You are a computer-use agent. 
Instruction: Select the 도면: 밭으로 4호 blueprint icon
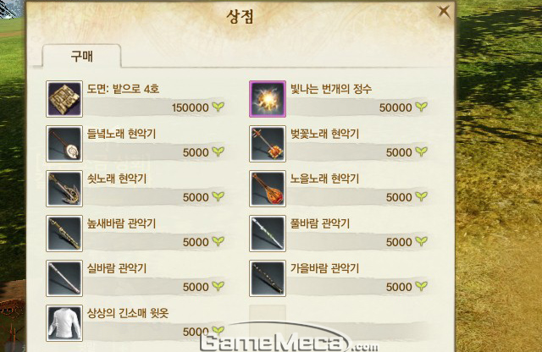pos(64,99)
